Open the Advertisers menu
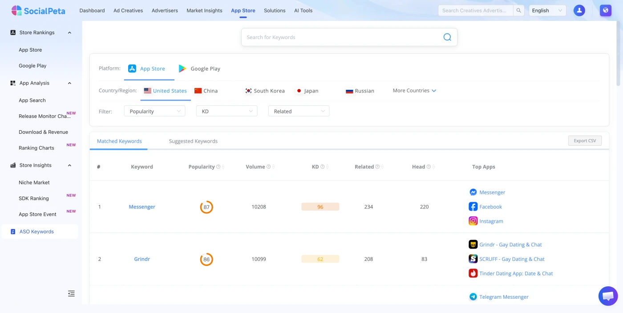The height and width of the screenshot is (313, 623). [165, 11]
